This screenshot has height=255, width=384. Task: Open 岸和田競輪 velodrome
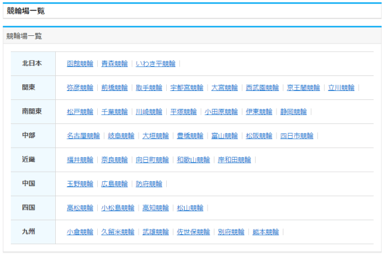pyautogui.click(x=235, y=160)
